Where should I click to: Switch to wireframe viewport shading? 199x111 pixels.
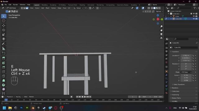point(152,8)
